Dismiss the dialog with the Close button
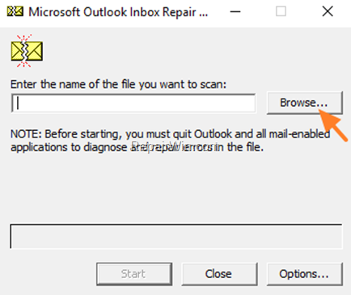351x295 pixels. point(219,274)
